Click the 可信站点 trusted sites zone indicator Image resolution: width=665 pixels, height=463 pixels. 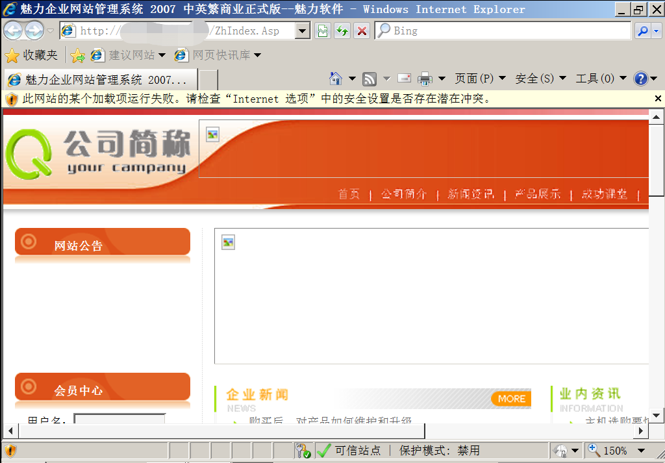pyautogui.click(x=349, y=450)
